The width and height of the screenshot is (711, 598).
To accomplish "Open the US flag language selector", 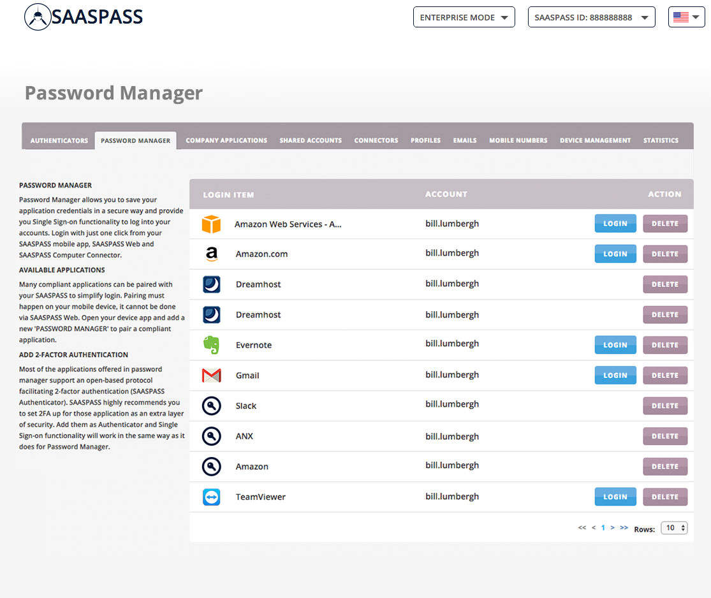I will click(x=686, y=17).
